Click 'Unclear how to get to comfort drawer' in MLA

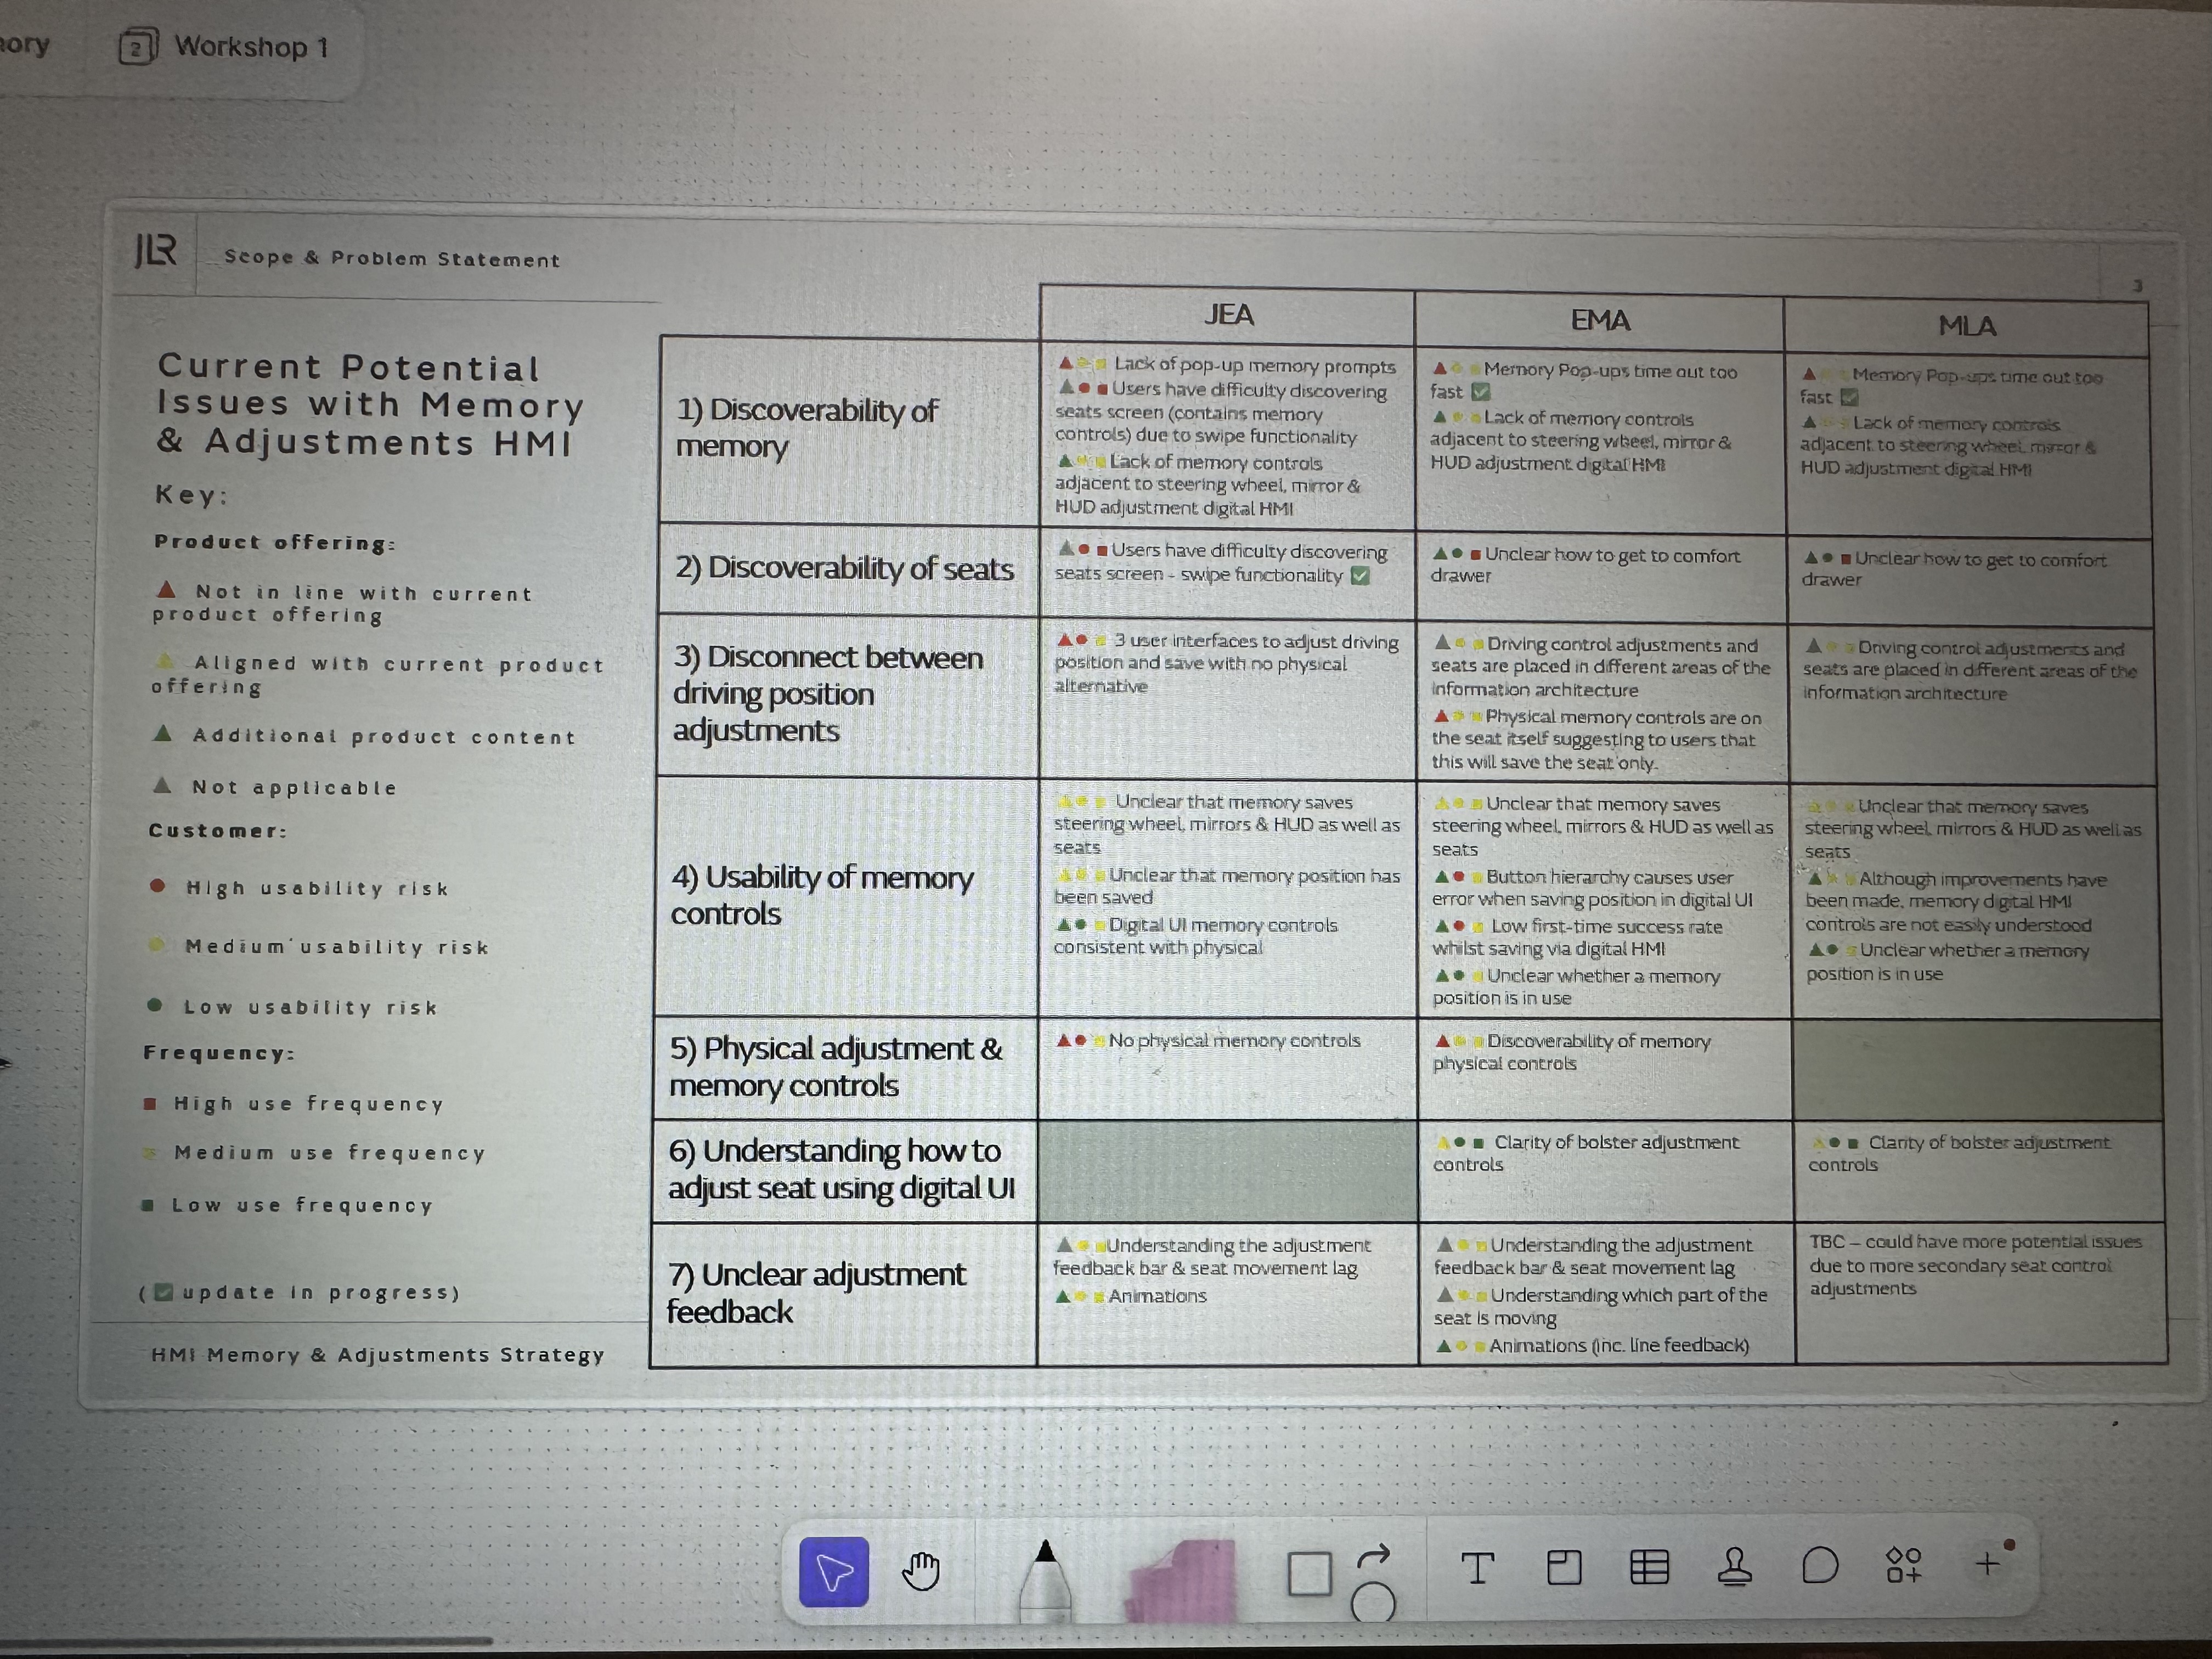pos(1954,569)
